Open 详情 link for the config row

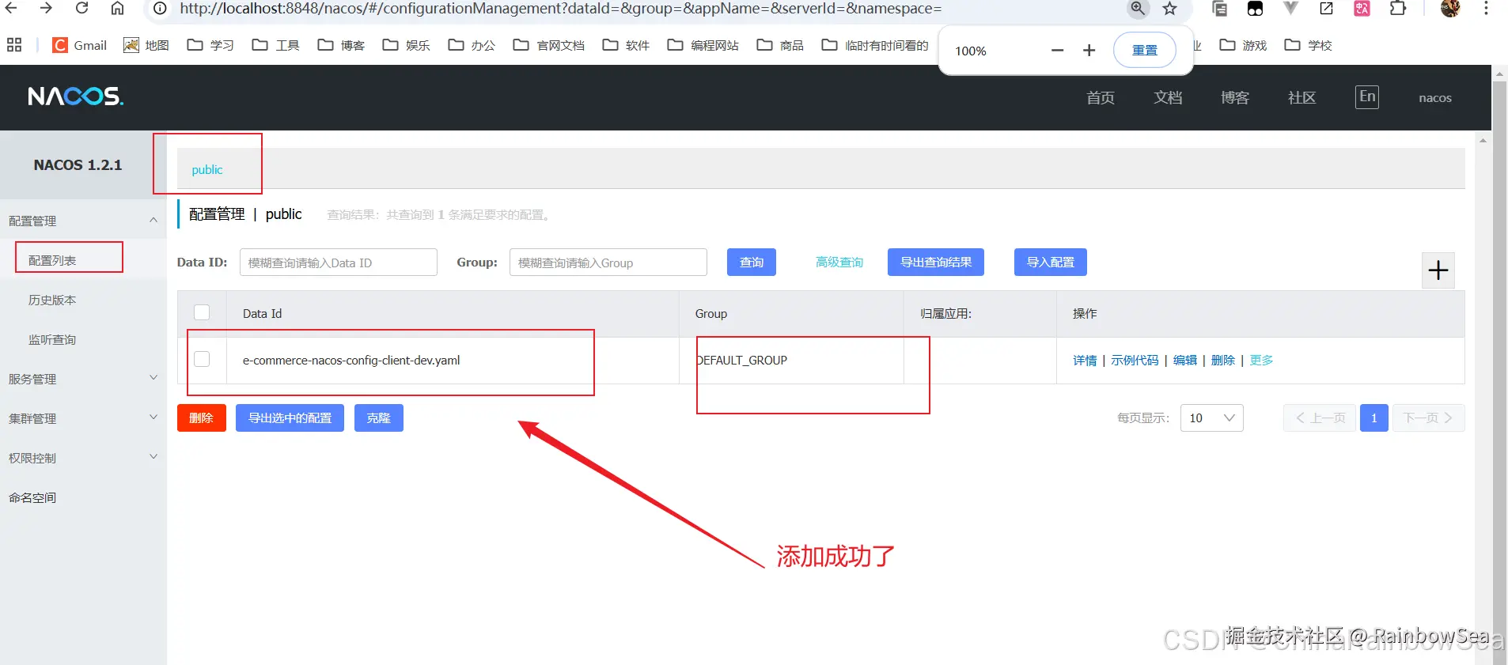[1085, 361]
